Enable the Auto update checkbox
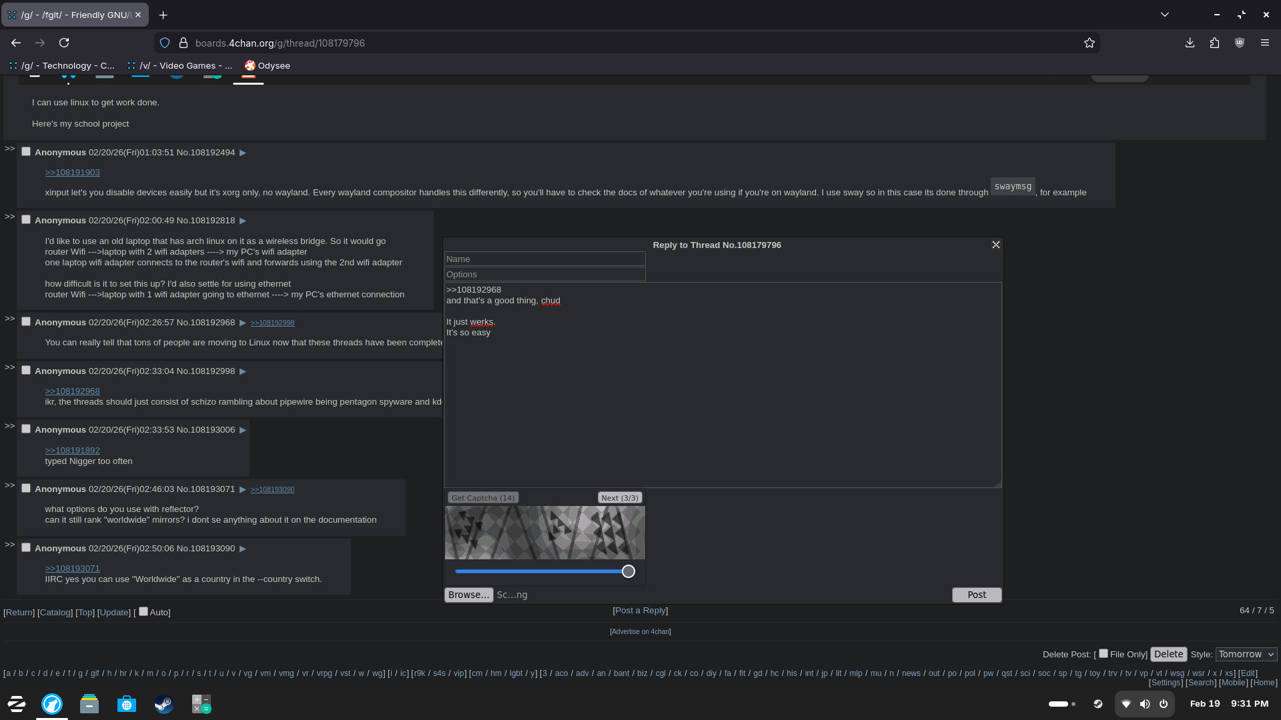Image resolution: width=1281 pixels, height=720 pixels. click(x=143, y=611)
